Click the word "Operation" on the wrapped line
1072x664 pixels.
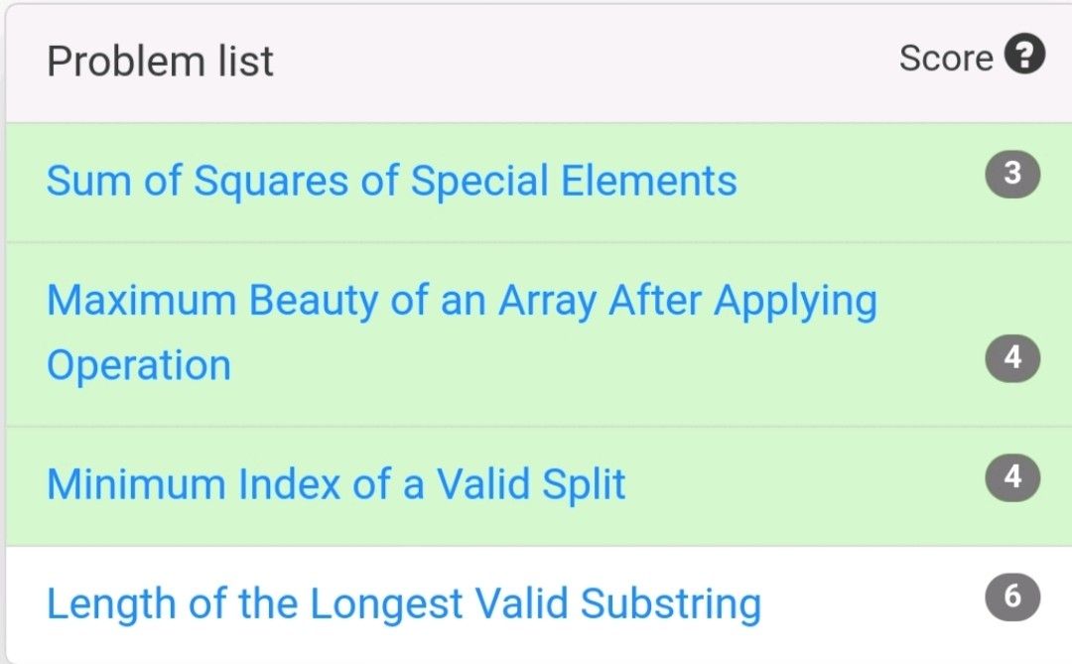[x=138, y=365]
